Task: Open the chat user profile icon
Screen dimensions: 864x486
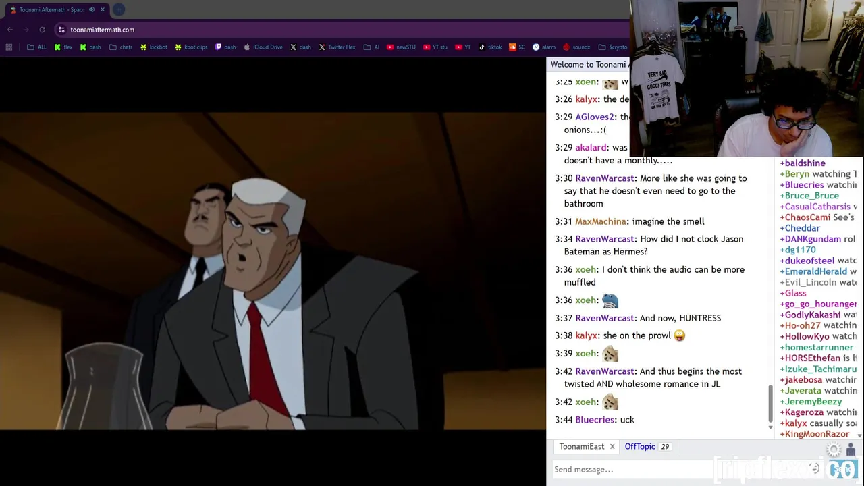Action: point(850,450)
